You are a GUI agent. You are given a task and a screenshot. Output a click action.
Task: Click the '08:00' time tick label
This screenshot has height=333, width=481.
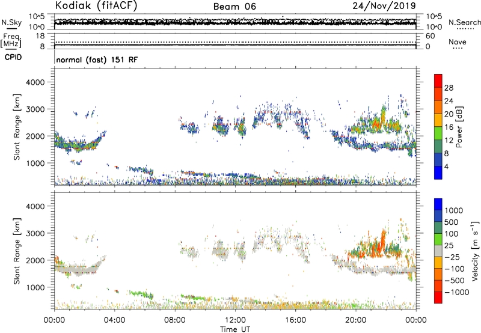(175, 320)
